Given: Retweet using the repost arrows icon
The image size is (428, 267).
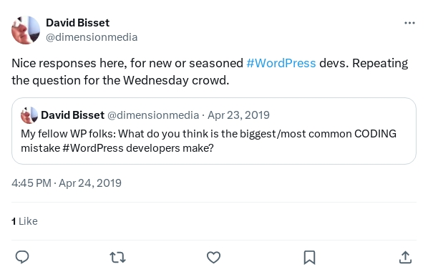Looking at the screenshot, I should (117, 258).
